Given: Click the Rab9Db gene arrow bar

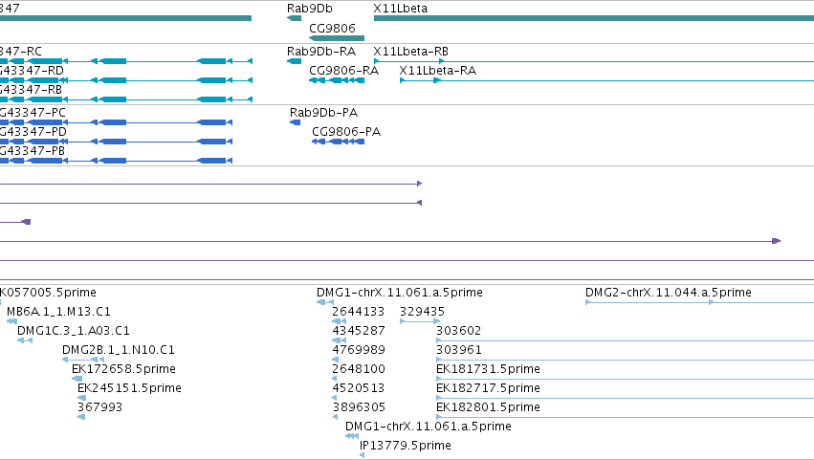Looking at the screenshot, I should pyautogui.click(x=294, y=19).
